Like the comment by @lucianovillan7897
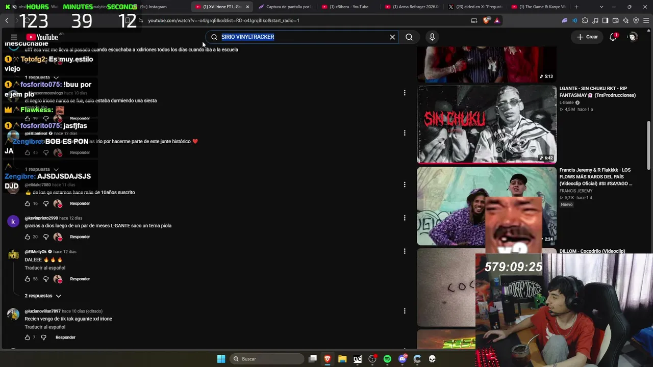The height and width of the screenshot is (367, 653). pyautogui.click(x=28, y=337)
